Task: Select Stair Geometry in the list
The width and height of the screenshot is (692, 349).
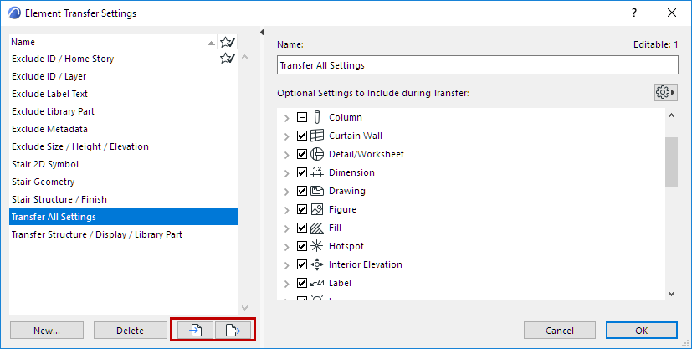Action: [x=43, y=182]
